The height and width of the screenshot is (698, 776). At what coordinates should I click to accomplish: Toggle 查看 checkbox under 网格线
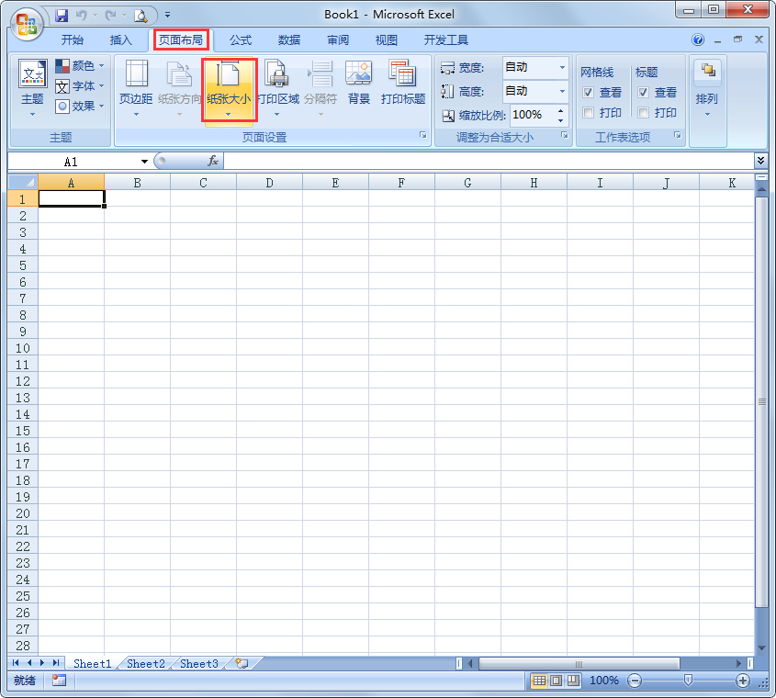(588, 91)
